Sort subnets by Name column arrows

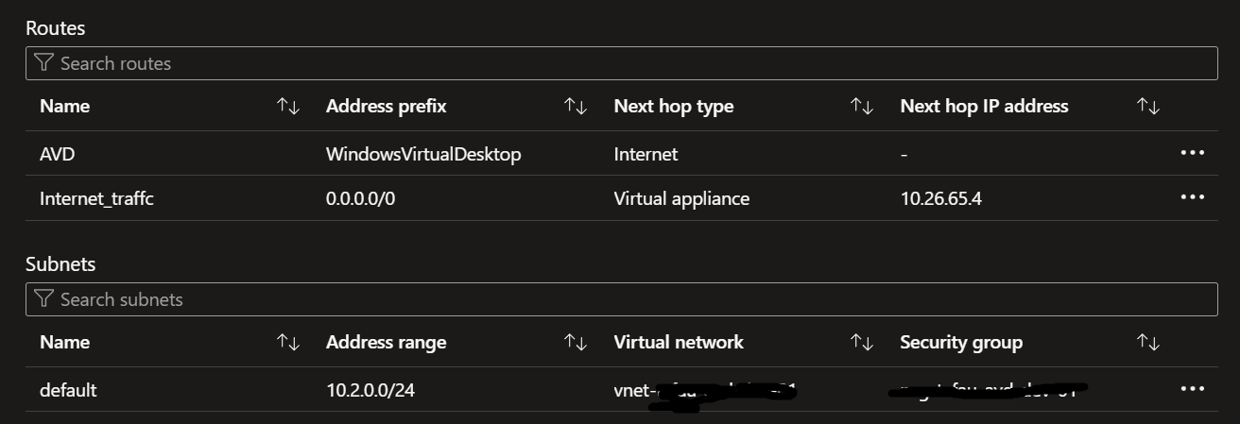288,343
